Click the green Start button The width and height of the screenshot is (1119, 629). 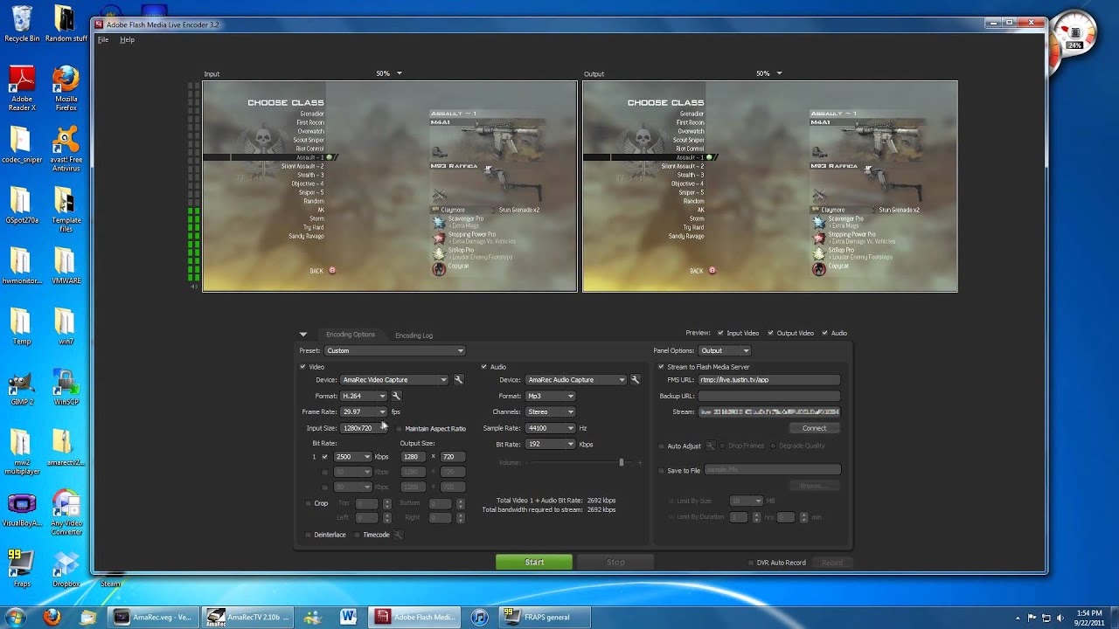(x=534, y=563)
